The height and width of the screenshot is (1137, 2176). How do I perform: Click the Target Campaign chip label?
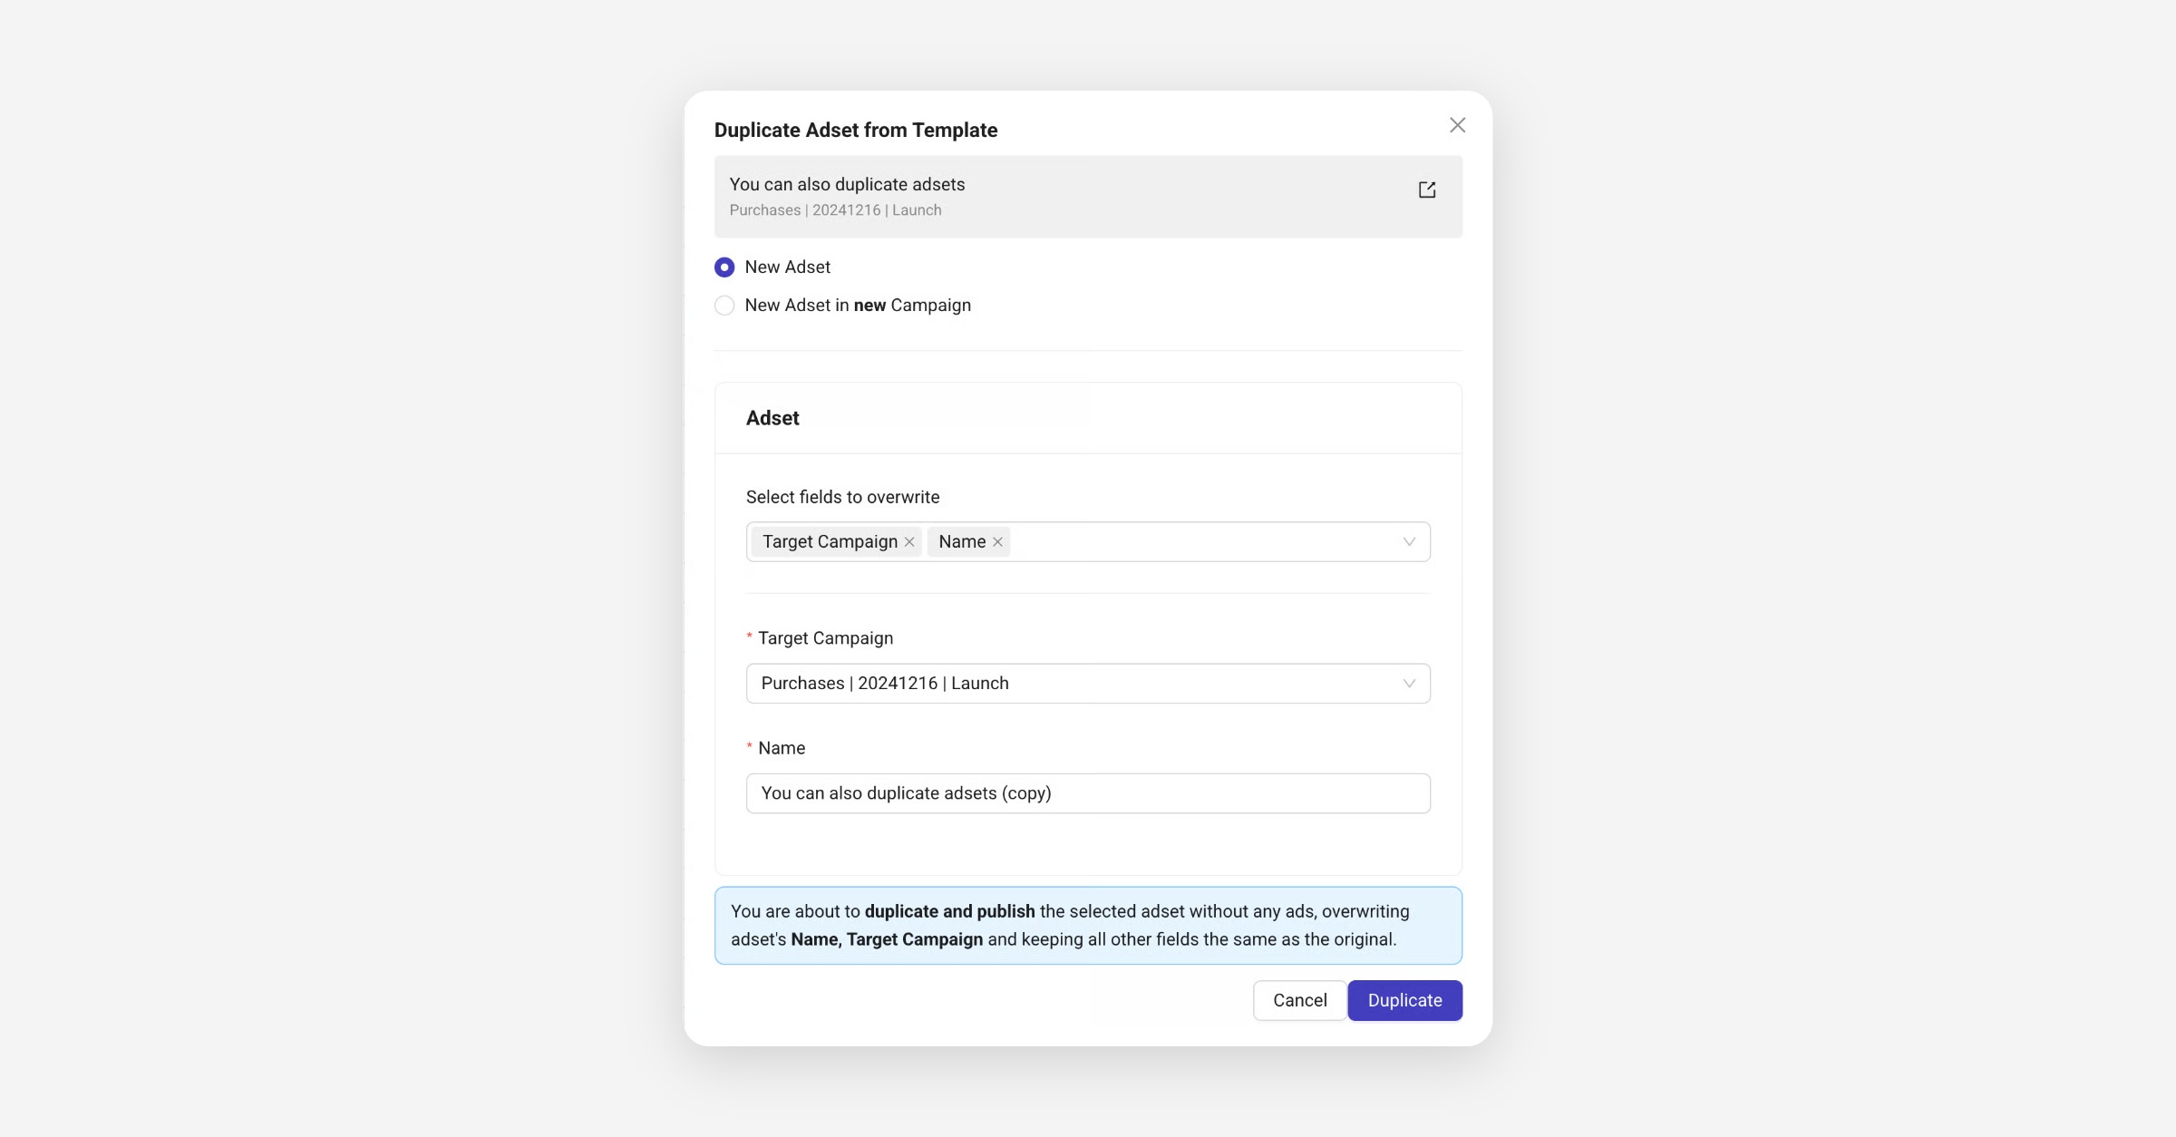pyautogui.click(x=830, y=542)
